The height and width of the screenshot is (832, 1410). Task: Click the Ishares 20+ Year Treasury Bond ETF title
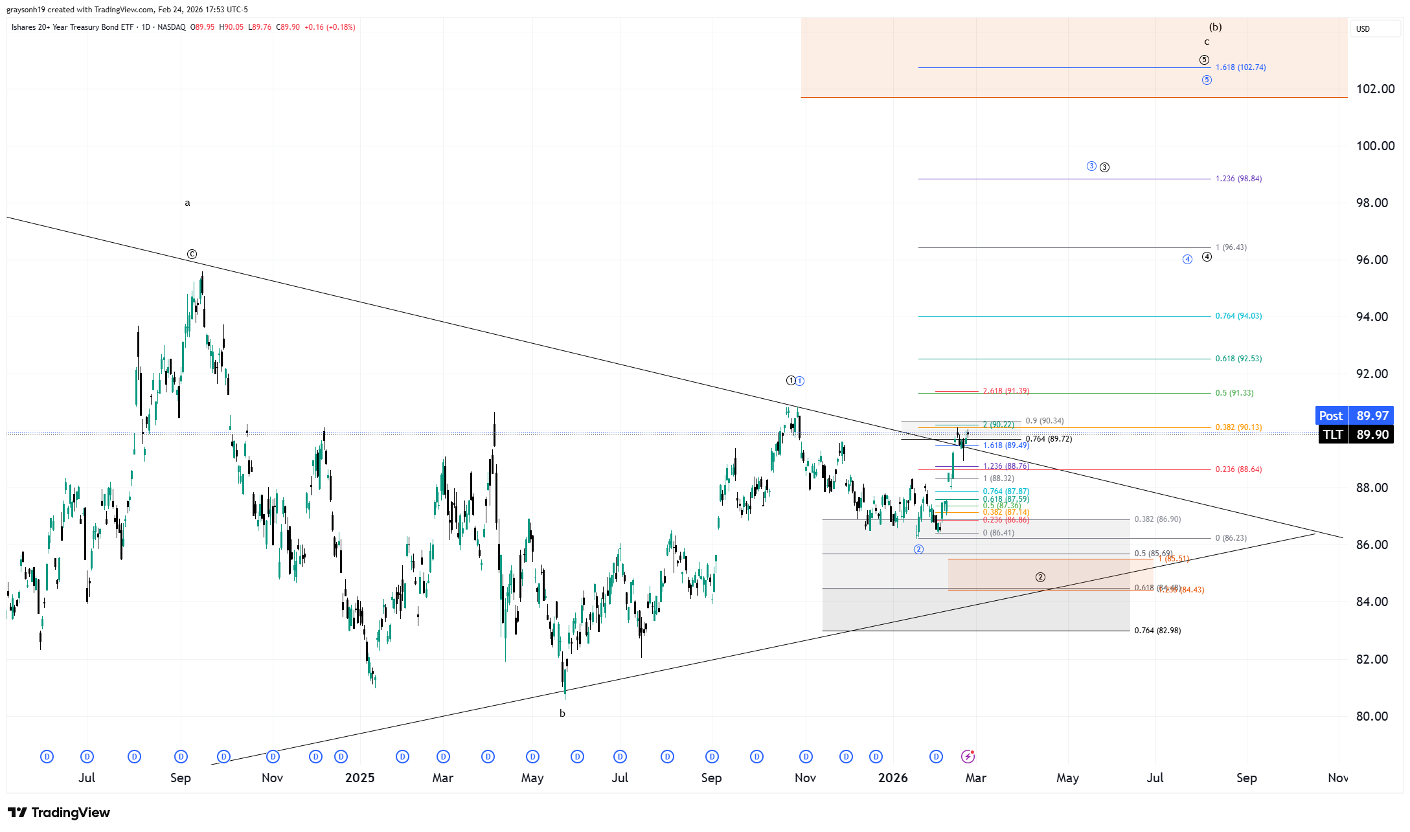[x=73, y=27]
